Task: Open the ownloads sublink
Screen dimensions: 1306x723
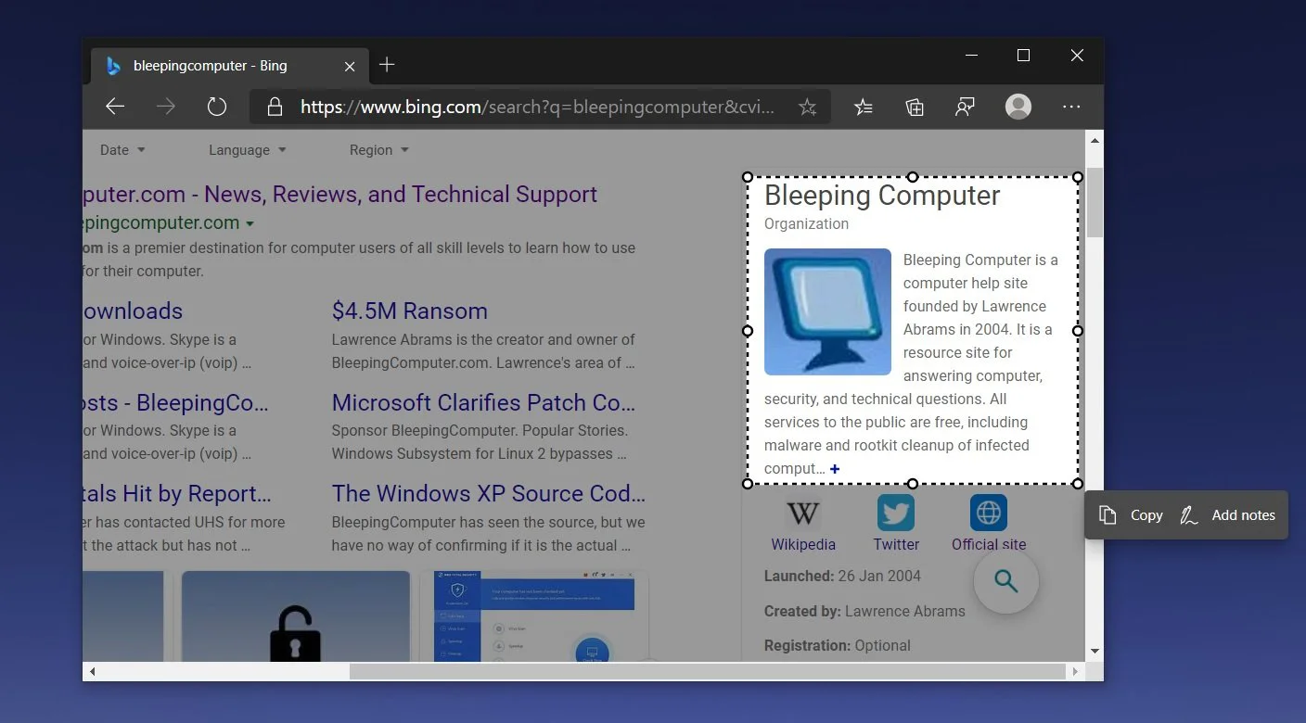Action: [x=133, y=311]
